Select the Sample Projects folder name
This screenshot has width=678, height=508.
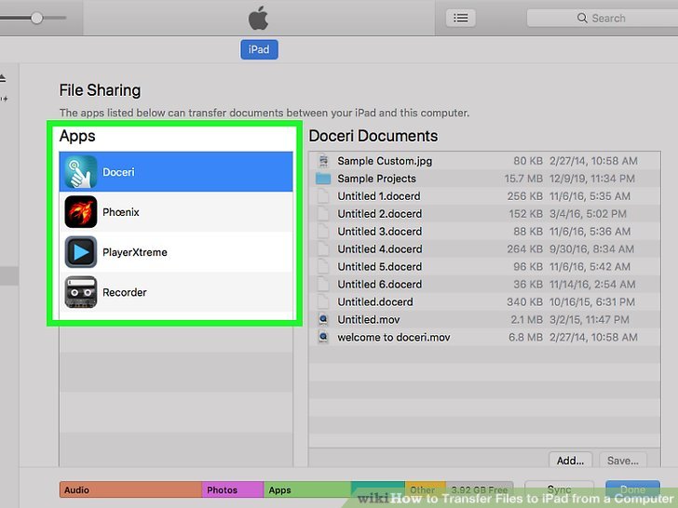[x=376, y=179]
